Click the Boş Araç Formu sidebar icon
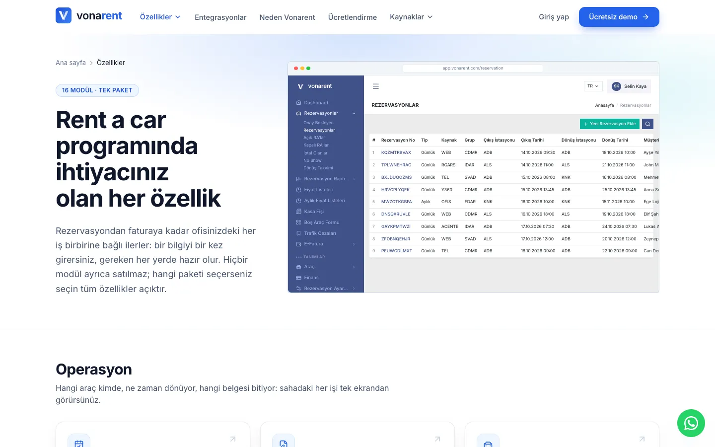715x447 pixels. pos(299,223)
